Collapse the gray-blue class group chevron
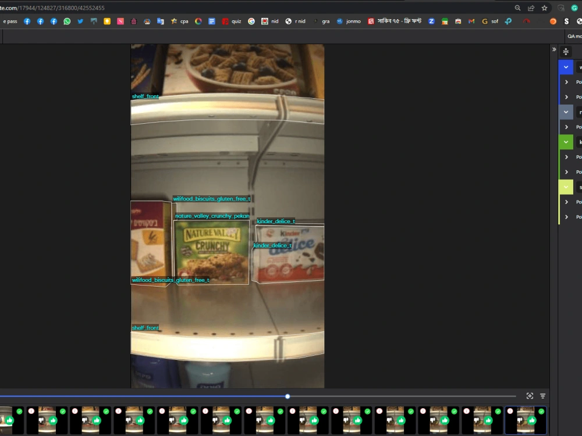582x436 pixels. click(x=566, y=112)
